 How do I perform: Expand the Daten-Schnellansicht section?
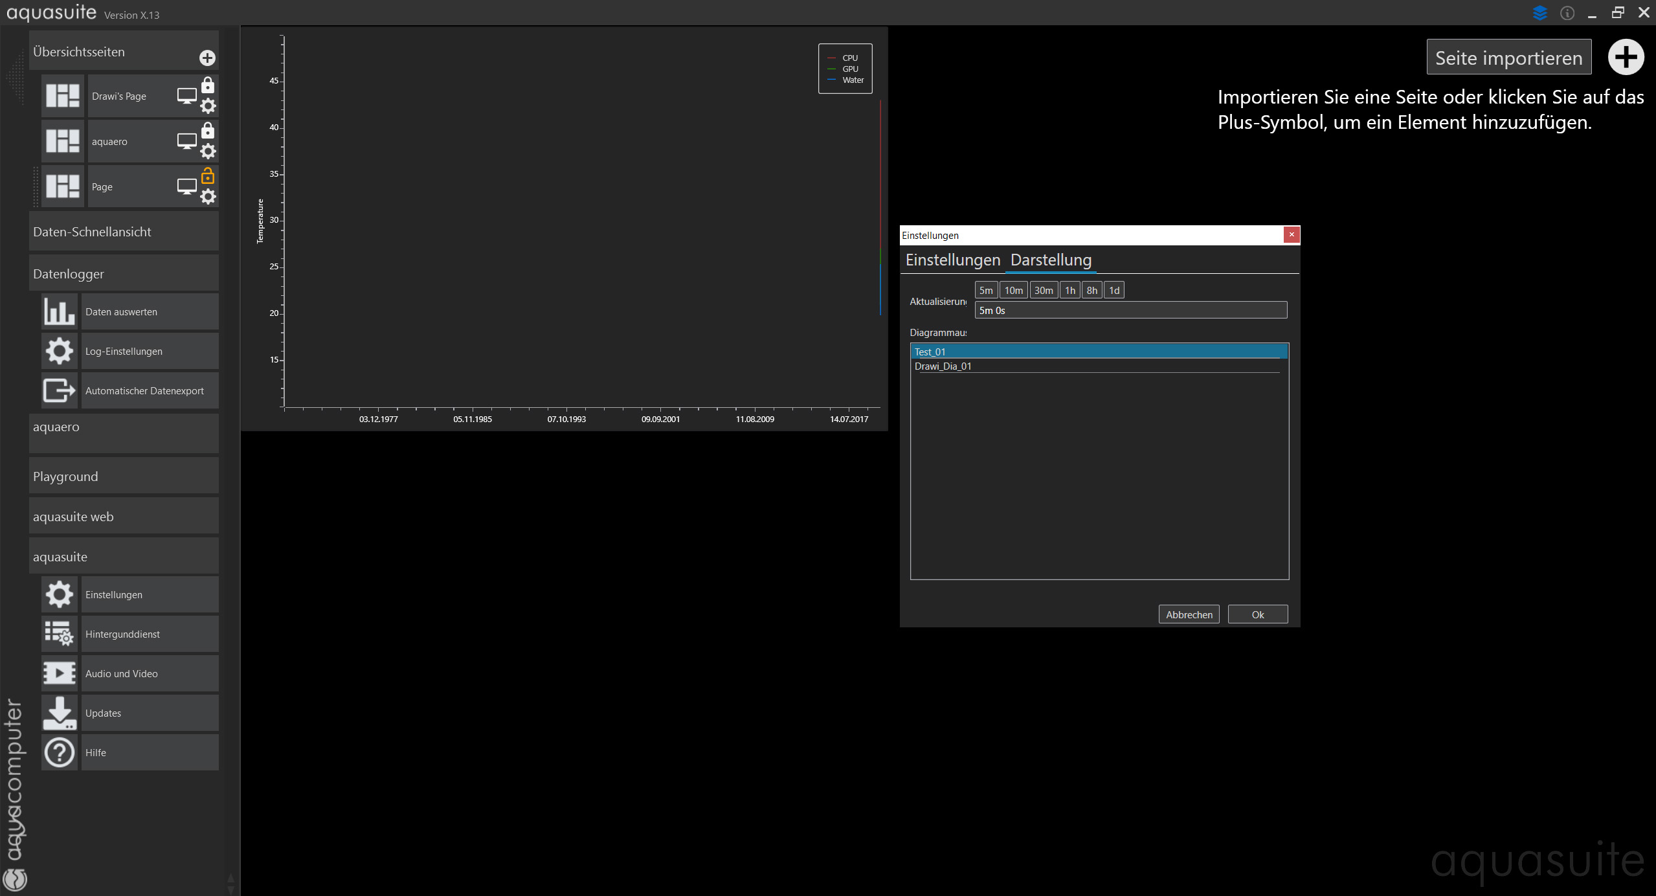124,232
